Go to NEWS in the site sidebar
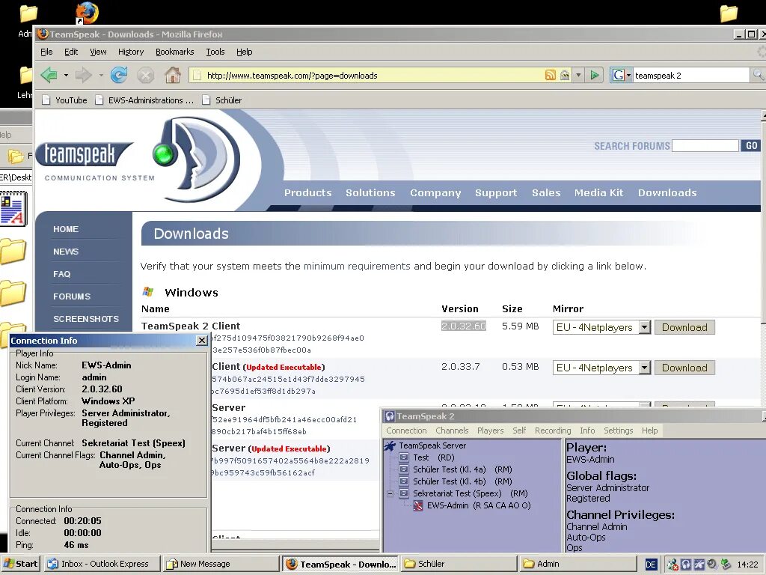Image resolution: width=766 pixels, height=575 pixels. click(66, 252)
